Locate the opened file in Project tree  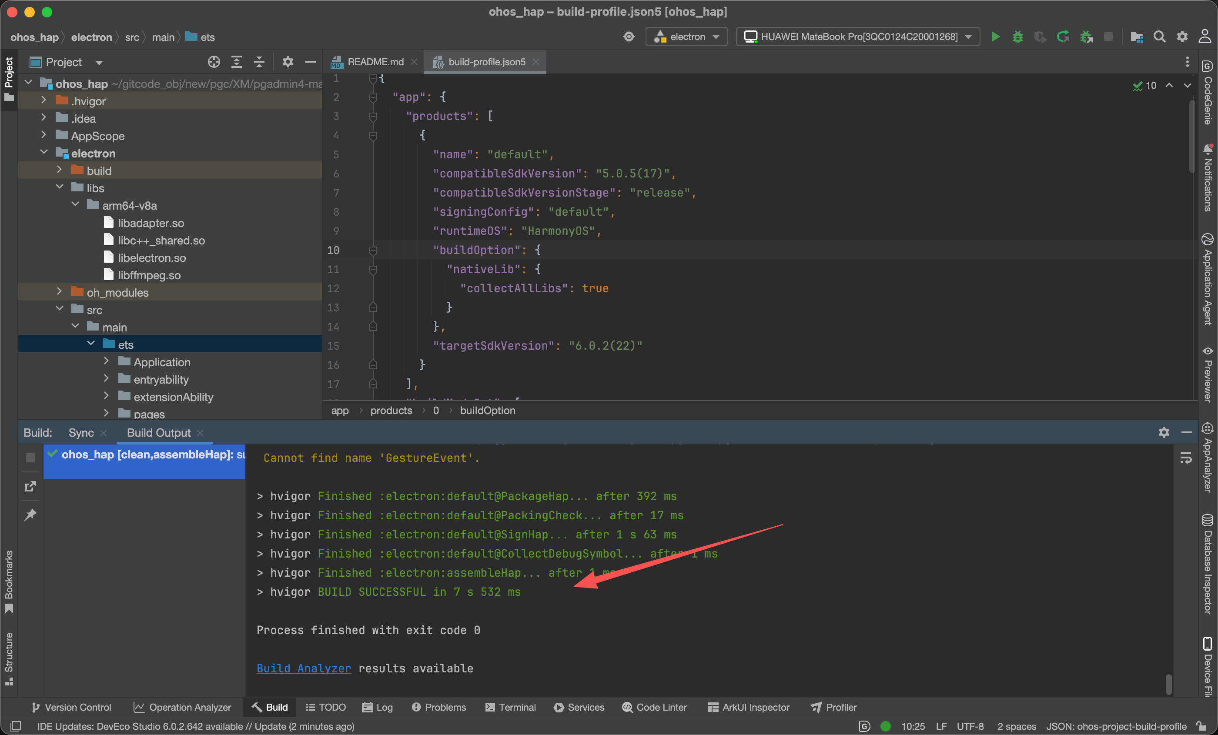(214, 62)
